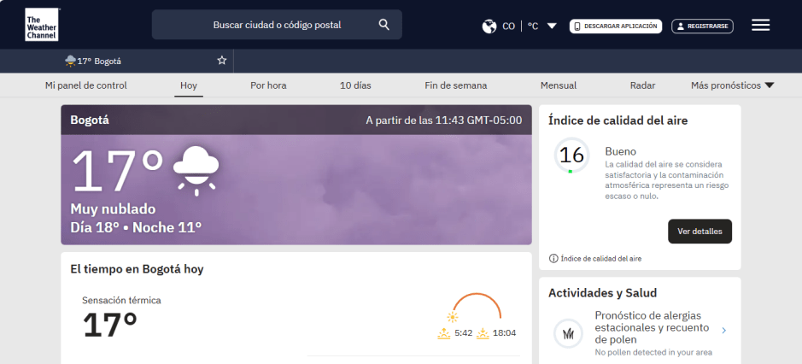Click The Weather Channel logo
The width and height of the screenshot is (802, 364).
pos(42,25)
